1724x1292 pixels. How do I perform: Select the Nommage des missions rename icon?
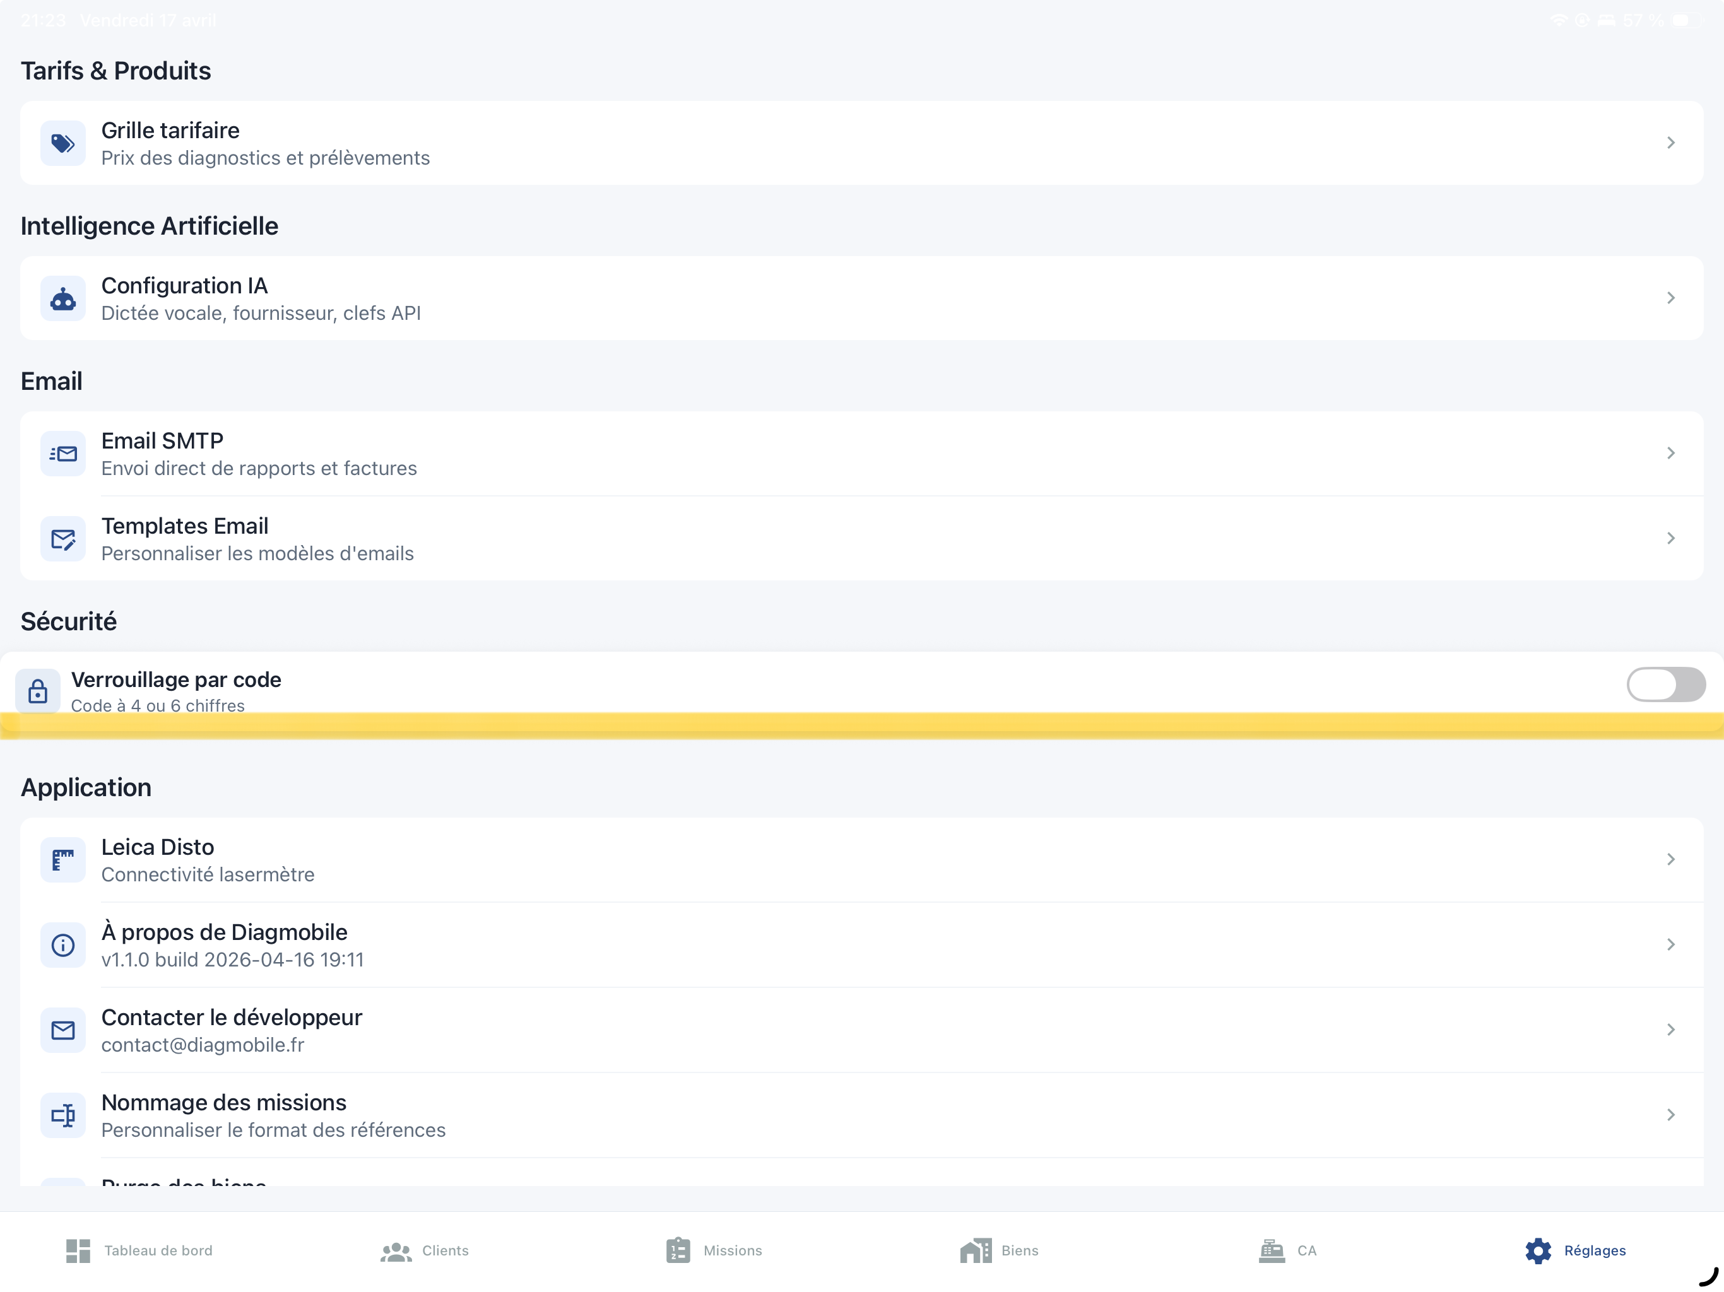point(63,1114)
